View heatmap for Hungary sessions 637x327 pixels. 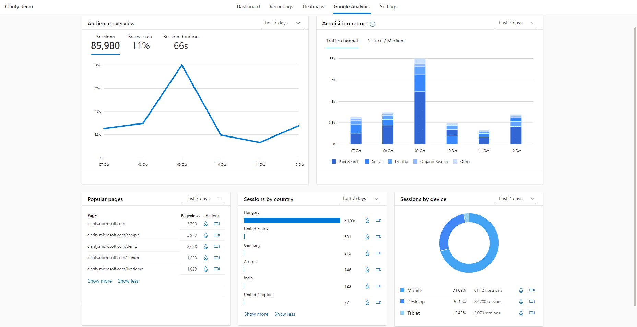[367, 221]
